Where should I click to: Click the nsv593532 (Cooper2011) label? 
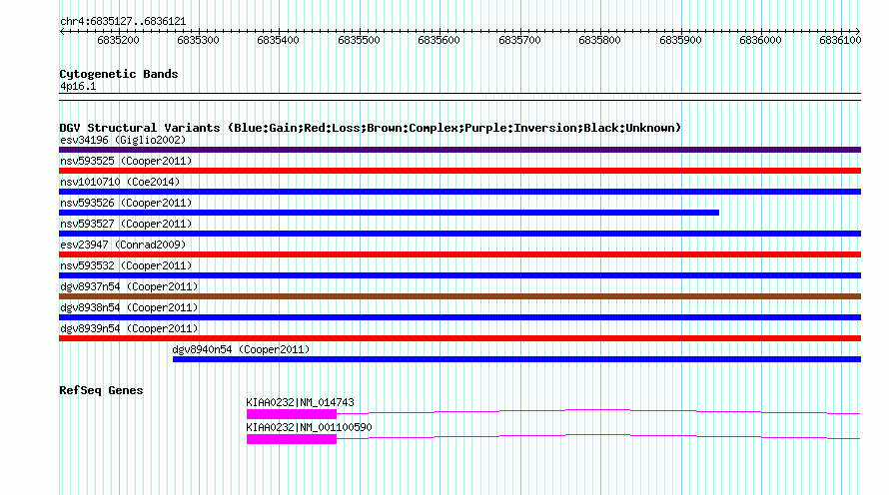(126, 265)
